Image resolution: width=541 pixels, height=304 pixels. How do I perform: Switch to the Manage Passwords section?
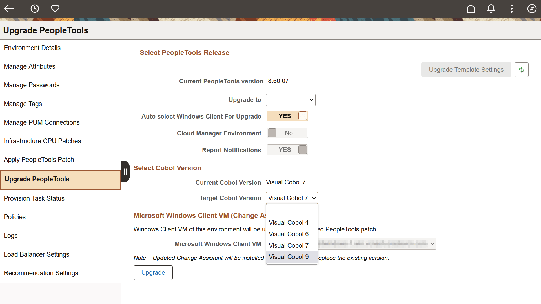coord(32,85)
